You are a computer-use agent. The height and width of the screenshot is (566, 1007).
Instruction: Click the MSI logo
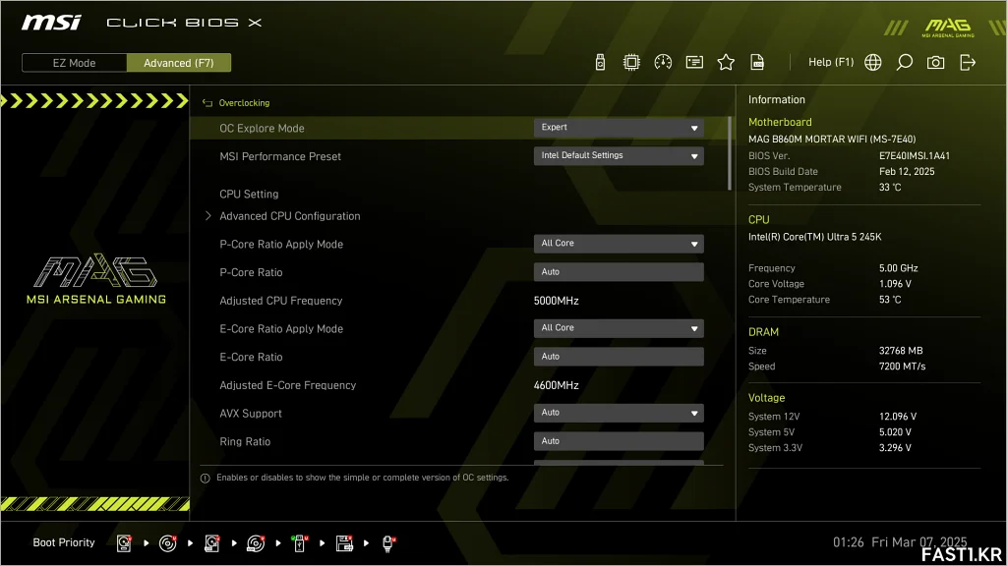[51, 23]
